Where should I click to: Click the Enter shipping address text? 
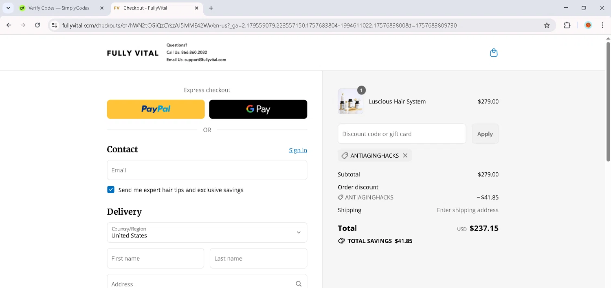468,210
